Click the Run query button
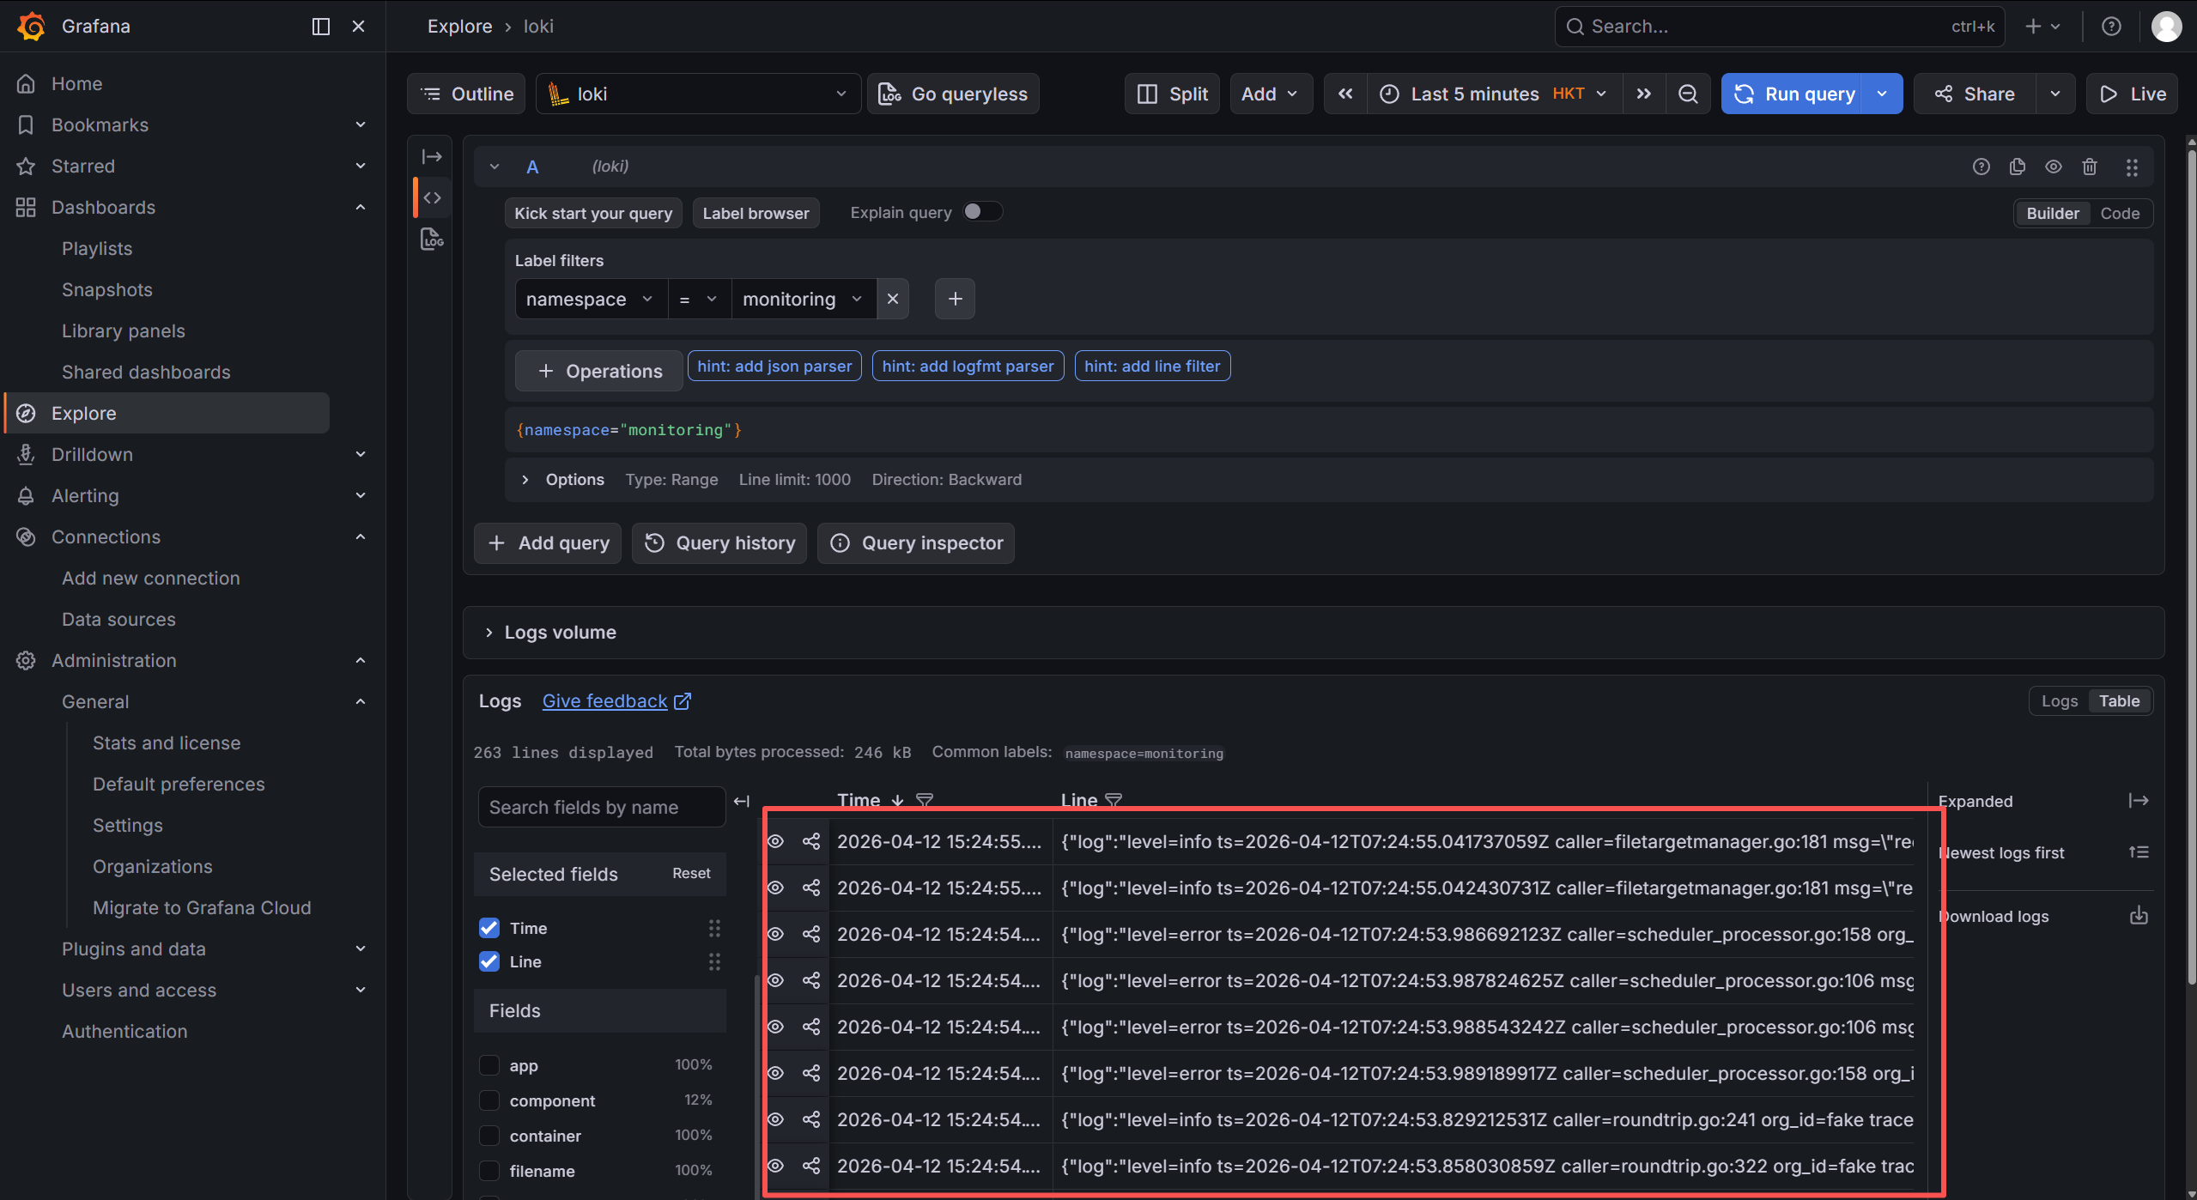This screenshot has height=1200, width=2197. point(1793,94)
